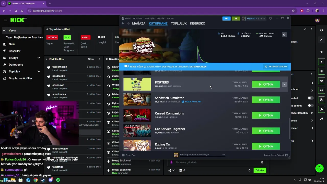Click AKTARIMI DURDUR to stop transfer
327x184 pixels.
point(276,66)
